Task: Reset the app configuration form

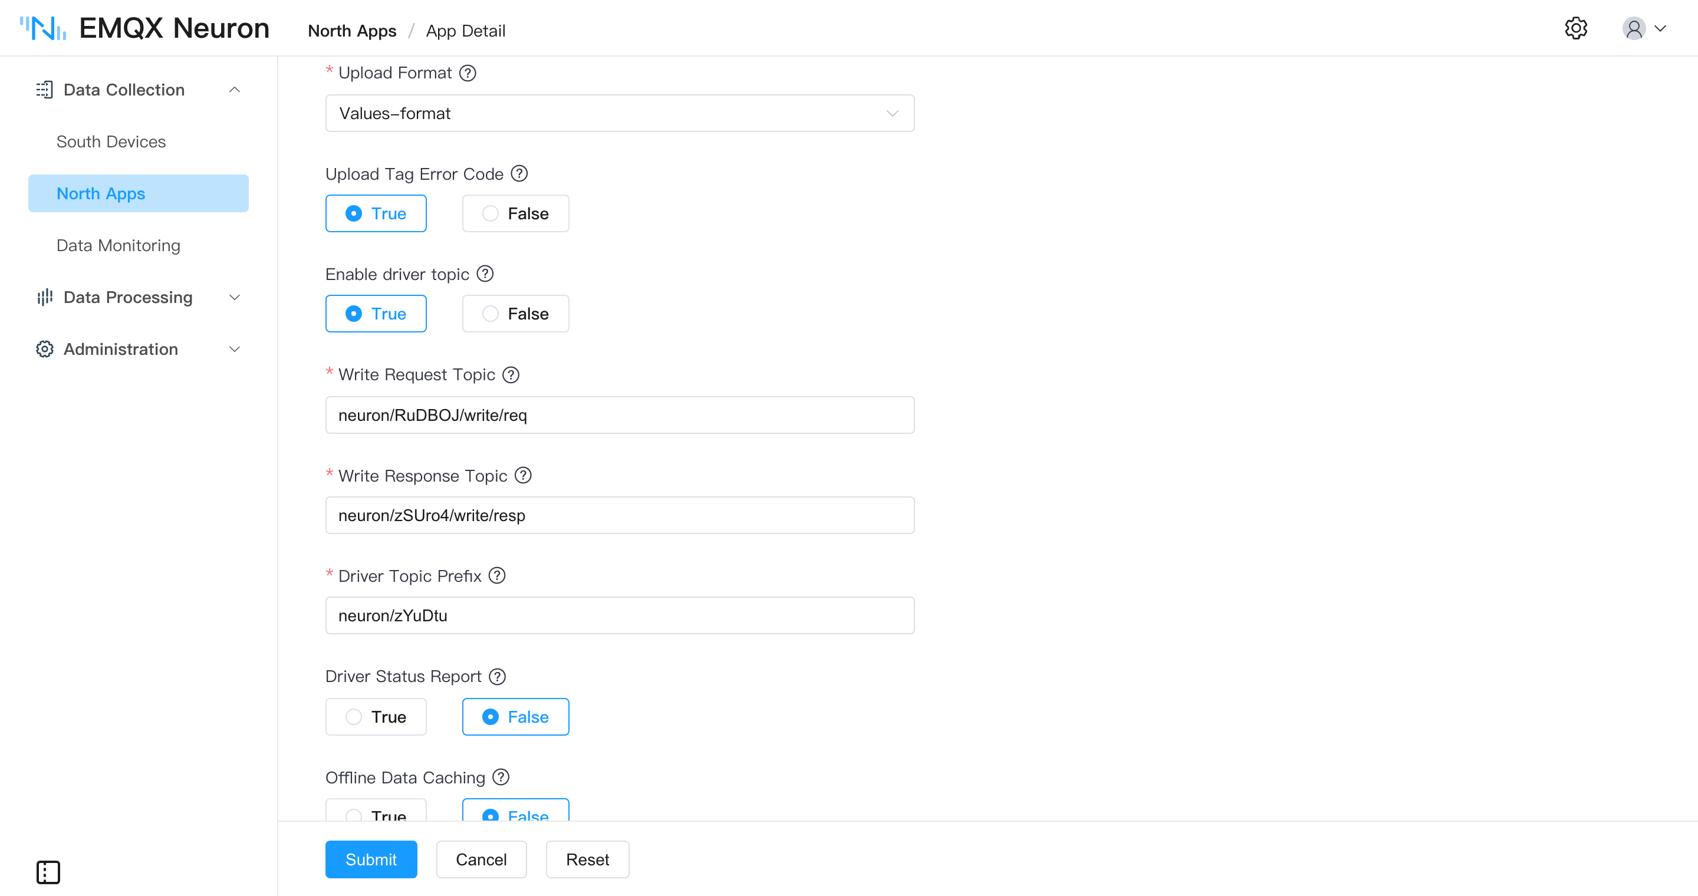Action: click(x=587, y=859)
